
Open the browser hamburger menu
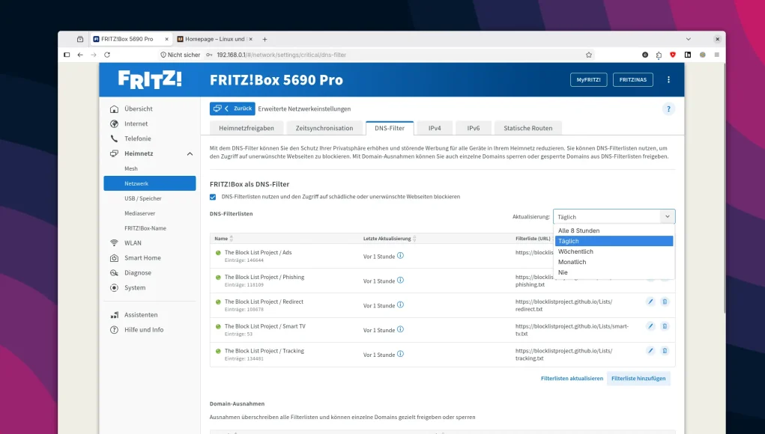tap(717, 55)
